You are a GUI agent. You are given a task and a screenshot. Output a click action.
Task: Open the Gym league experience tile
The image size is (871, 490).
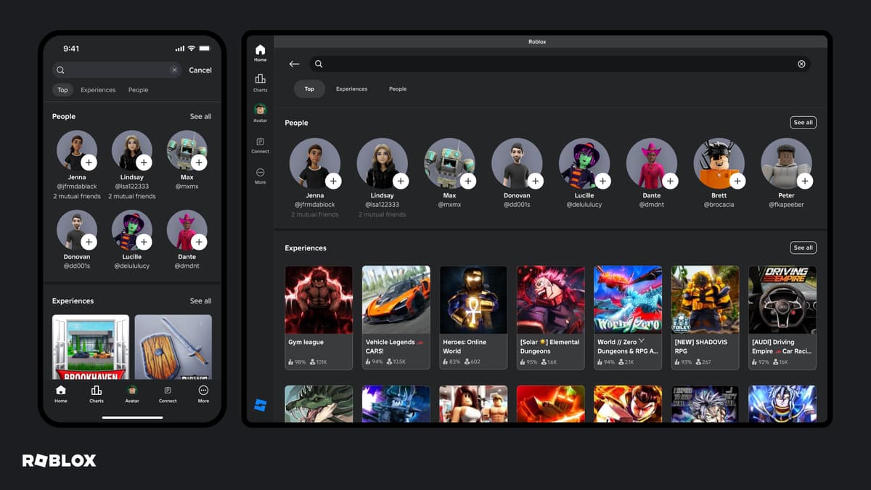(319, 317)
